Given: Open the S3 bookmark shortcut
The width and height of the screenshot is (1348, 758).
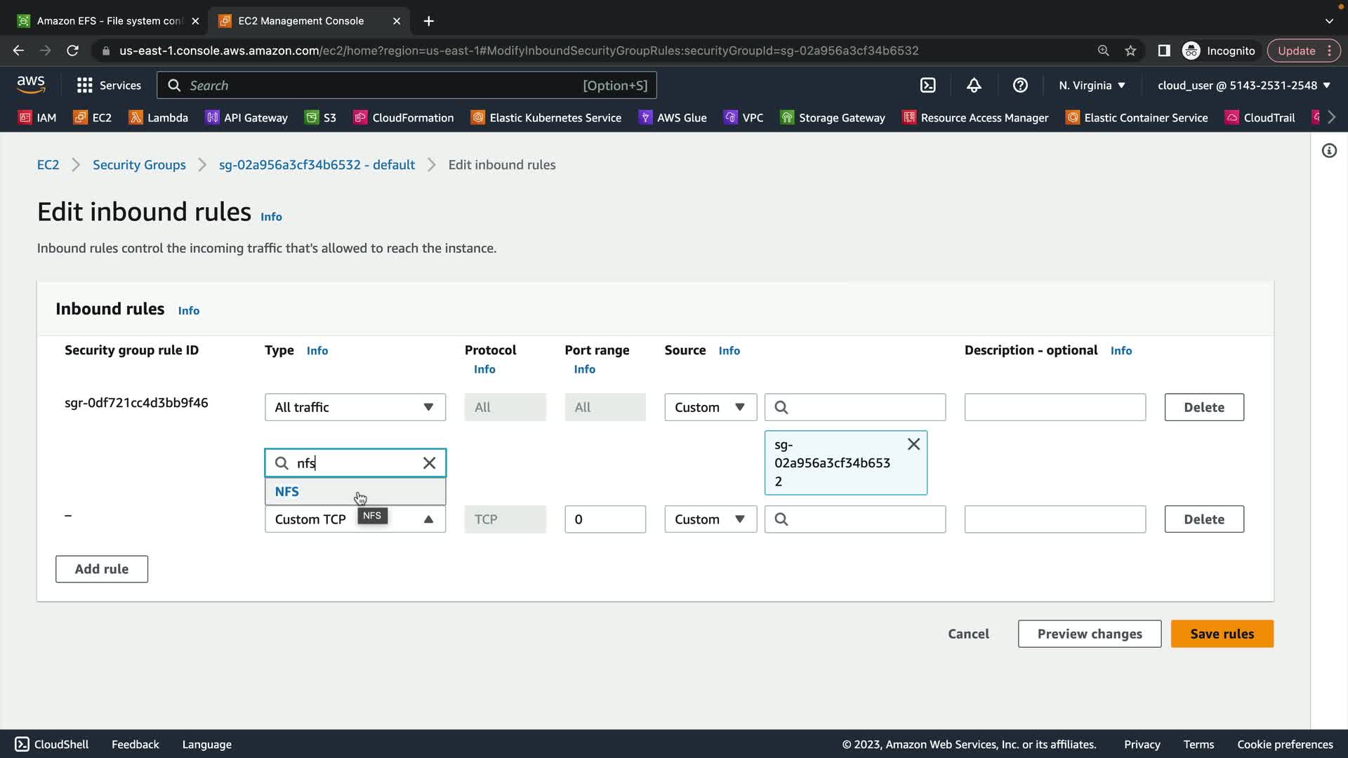Looking at the screenshot, I should [x=321, y=118].
